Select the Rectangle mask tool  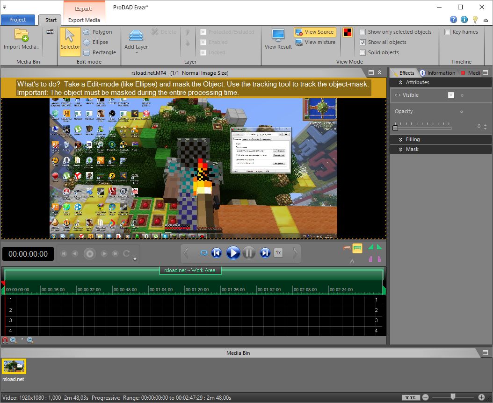(100, 52)
